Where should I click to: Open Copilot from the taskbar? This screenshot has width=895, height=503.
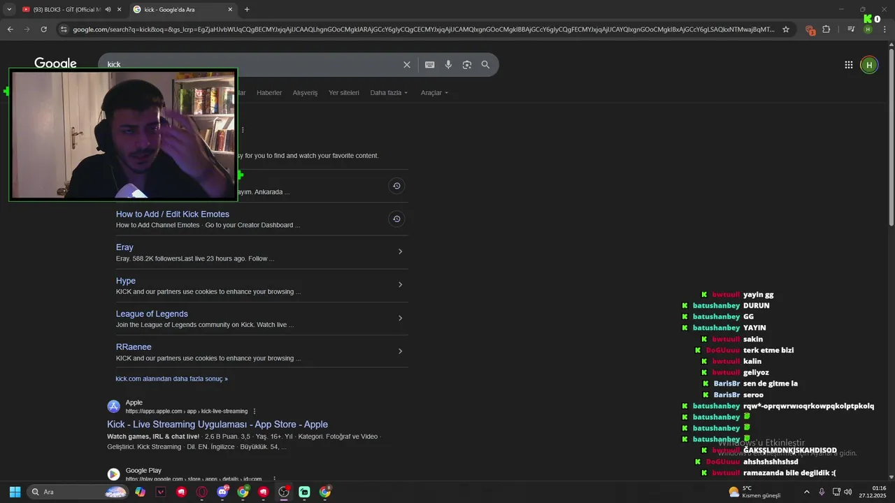click(x=141, y=492)
